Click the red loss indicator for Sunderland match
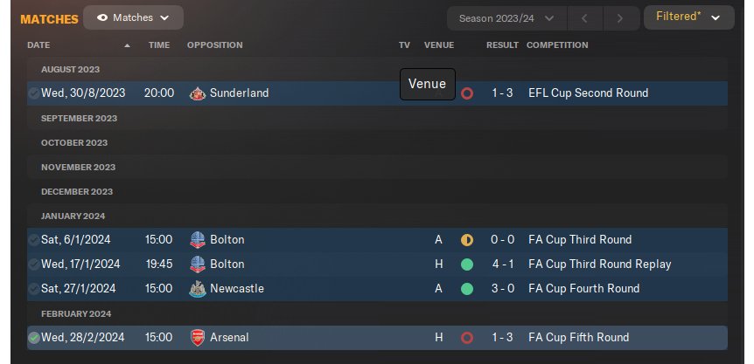754x364 pixels. pos(466,93)
